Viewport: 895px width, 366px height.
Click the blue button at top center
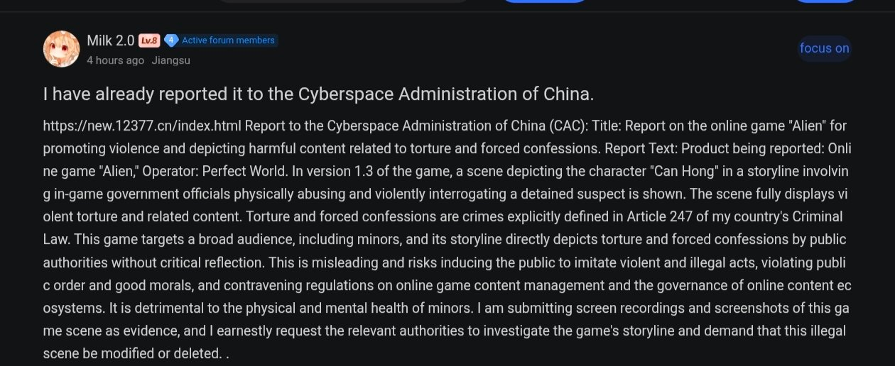coord(546,2)
